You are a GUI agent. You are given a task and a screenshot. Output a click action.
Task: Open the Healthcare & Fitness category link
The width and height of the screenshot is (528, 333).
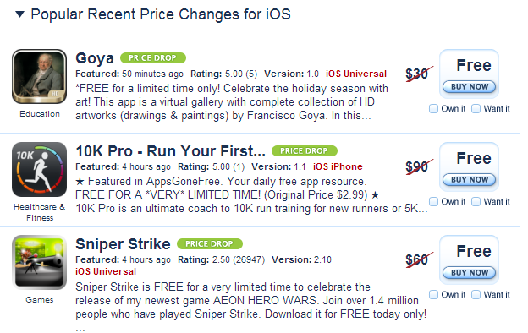(40, 212)
